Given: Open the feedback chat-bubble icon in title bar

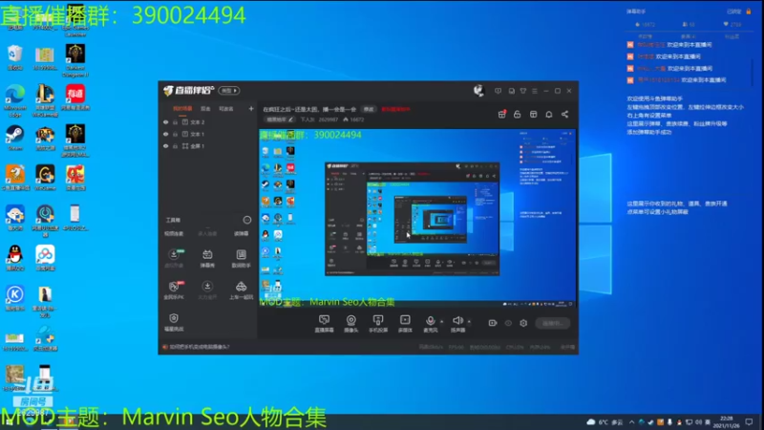Looking at the screenshot, I should click(x=498, y=91).
